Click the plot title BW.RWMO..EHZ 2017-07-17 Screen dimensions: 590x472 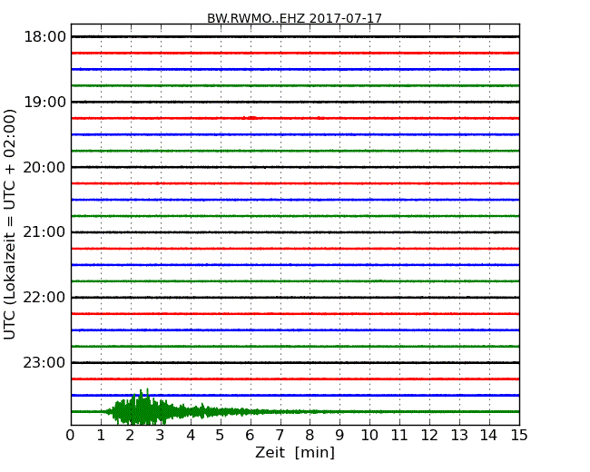294,18
